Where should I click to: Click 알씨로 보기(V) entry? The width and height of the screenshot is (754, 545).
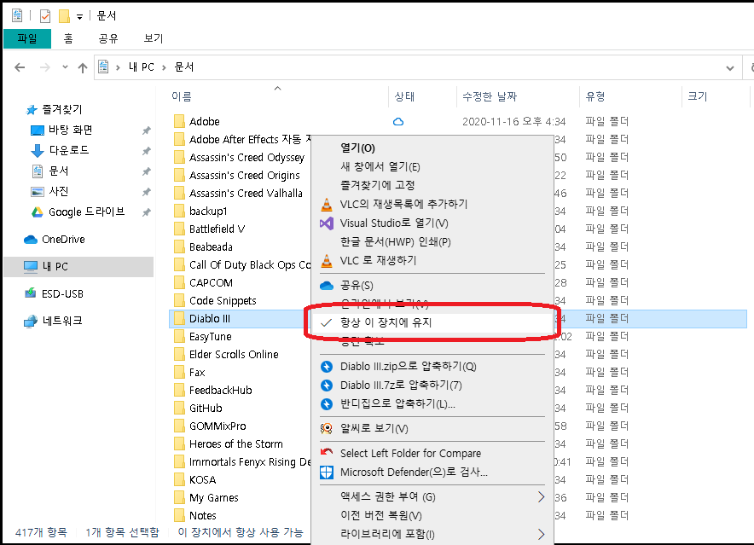[374, 429]
